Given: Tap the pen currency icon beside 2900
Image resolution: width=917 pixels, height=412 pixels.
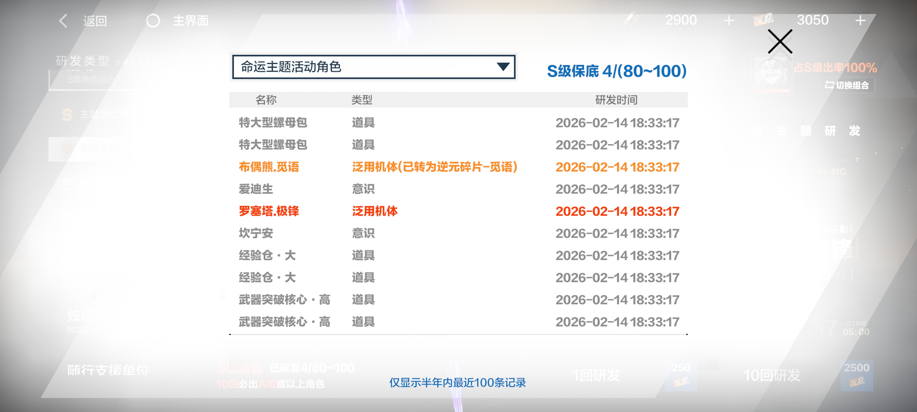Looking at the screenshot, I should [x=631, y=19].
